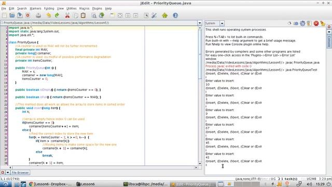This screenshot has height=187, width=332.
Task: Click the buffer mode and encoding status text
Action: pos(248,179)
